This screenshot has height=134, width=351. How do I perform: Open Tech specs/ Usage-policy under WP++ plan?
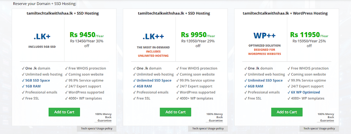point(319,129)
